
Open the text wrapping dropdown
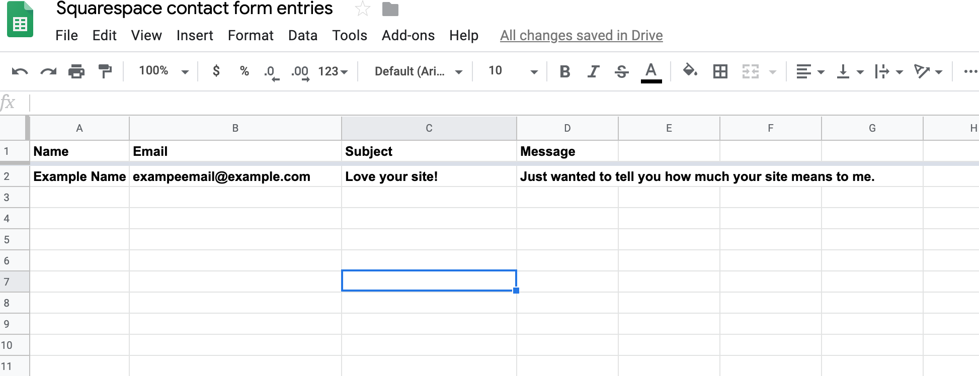point(888,72)
